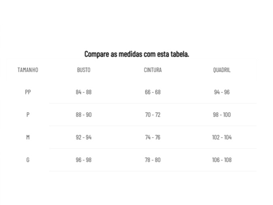
Task: Select bust measurement 88 - 90
Action: click(84, 115)
